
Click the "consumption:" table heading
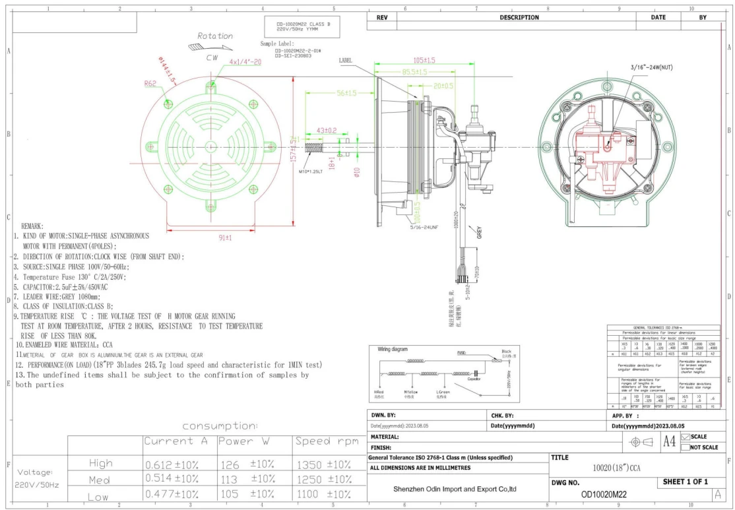click(x=220, y=426)
